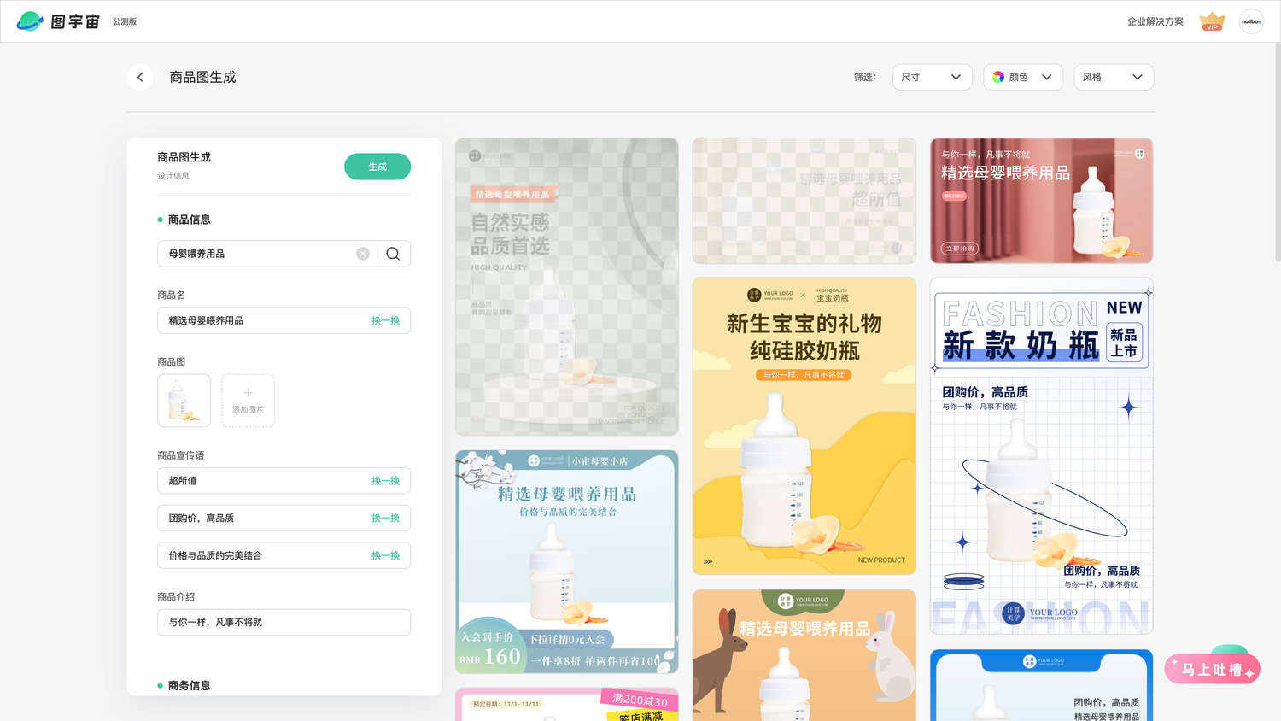Click the 设计信息 subtitle
The height and width of the screenshot is (721, 1281).
[x=173, y=176]
